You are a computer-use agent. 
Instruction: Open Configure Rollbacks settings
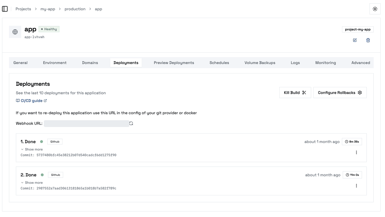click(x=340, y=93)
